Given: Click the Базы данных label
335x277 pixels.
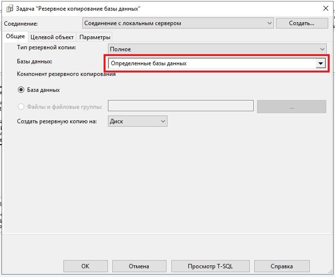Looking at the screenshot, I should tap(34, 61).
